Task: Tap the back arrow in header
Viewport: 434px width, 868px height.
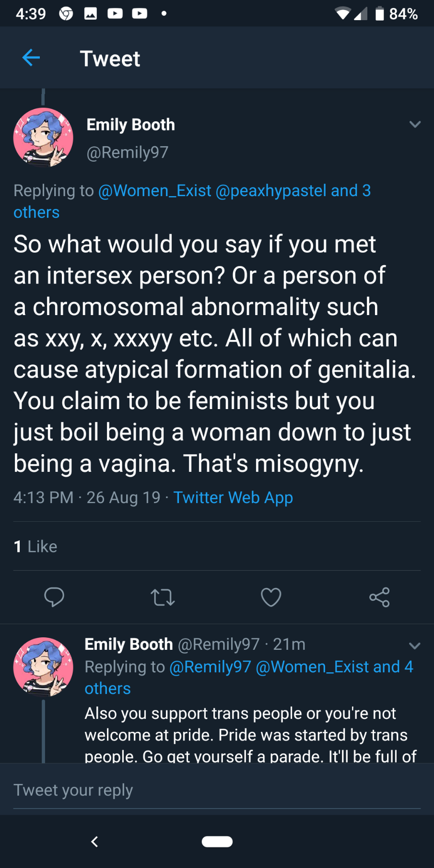Action: click(x=31, y=58)
